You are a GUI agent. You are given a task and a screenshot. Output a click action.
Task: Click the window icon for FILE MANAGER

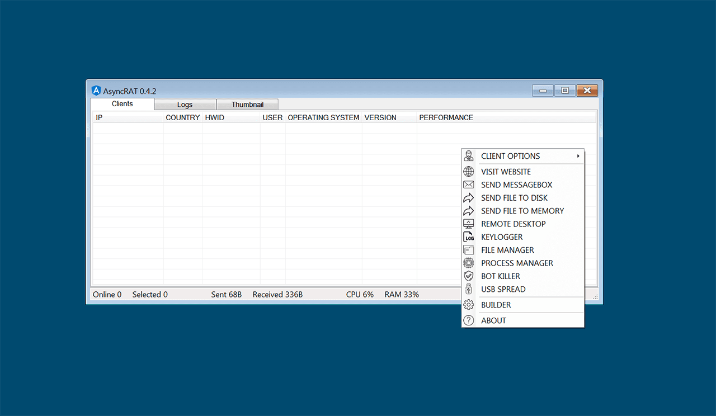click(469, 250)
